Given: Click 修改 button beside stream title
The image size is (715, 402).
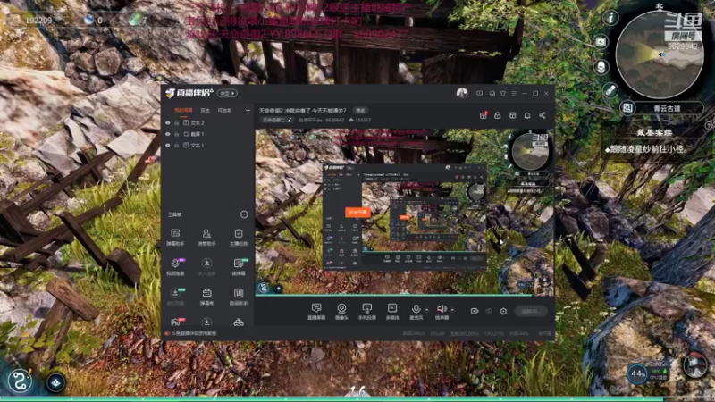Looking at the screenshot, I should pyautogui.click(x=360, y=110).
